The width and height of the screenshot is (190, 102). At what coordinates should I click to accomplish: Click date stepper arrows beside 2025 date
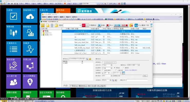120,73
